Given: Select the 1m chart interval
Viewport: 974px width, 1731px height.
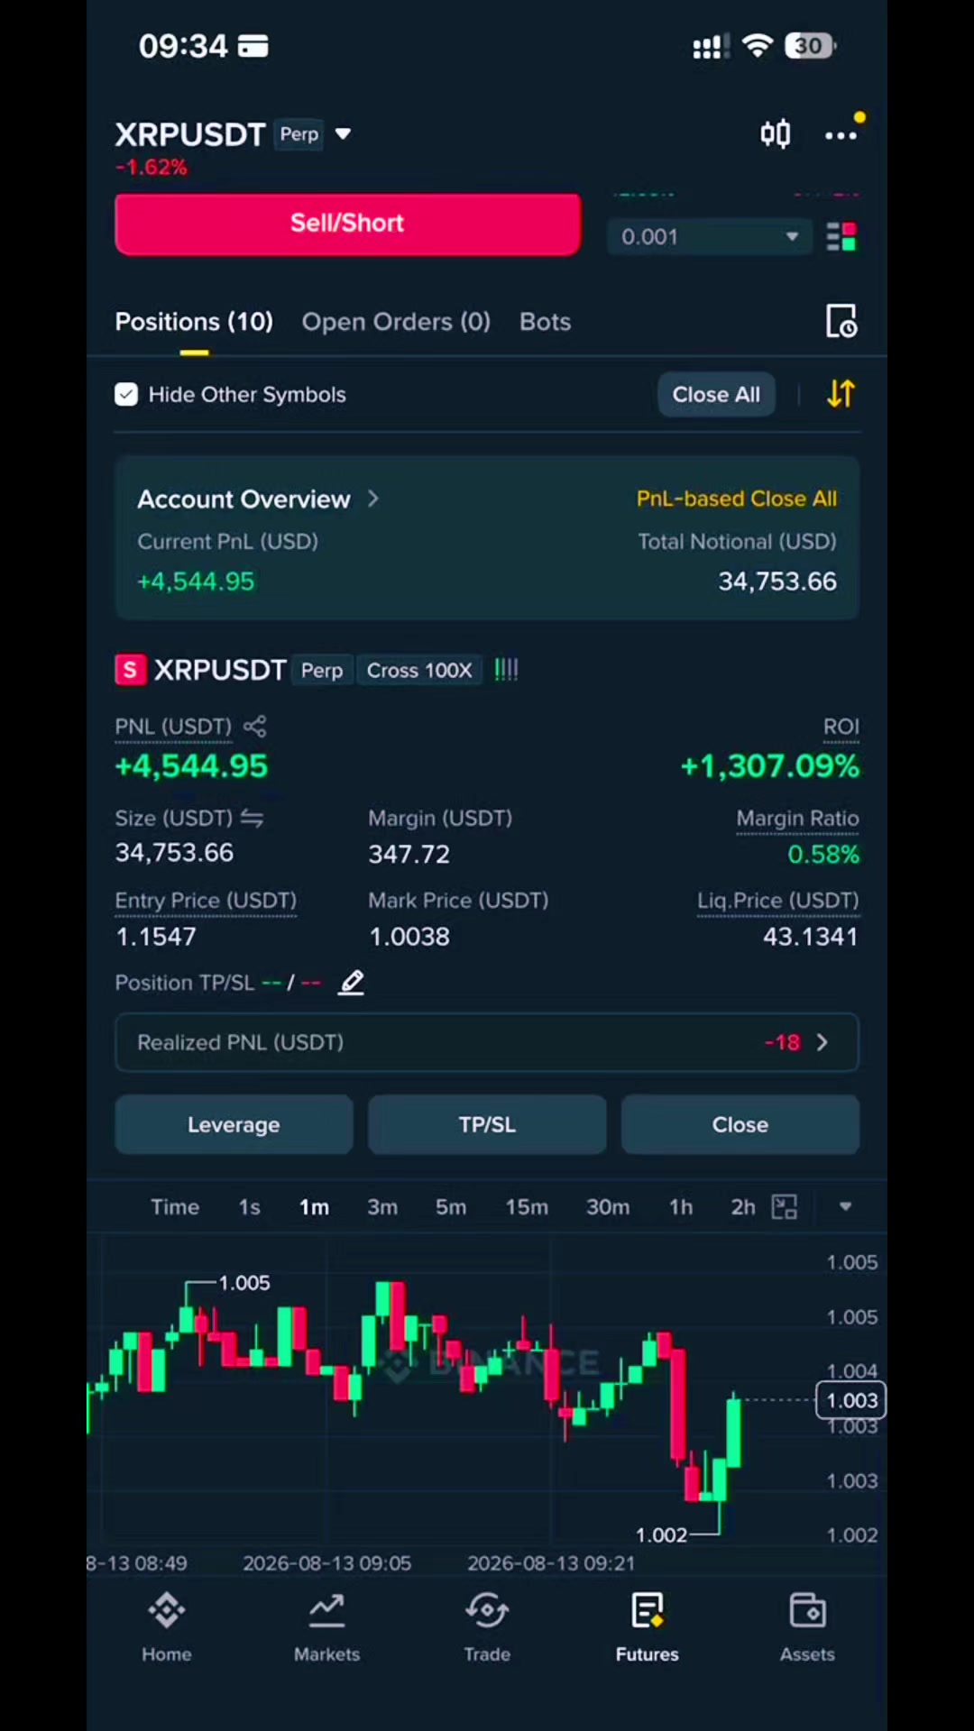Looking at the screenshot, I should tap(314, 1207).
